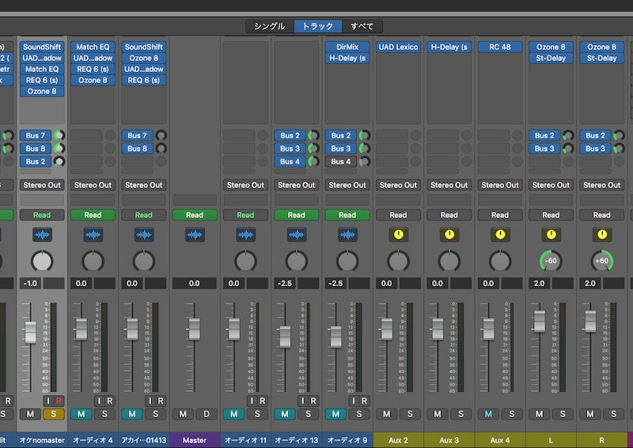Open Bus 4 send slot on オーディオ 13

(290, 162)
